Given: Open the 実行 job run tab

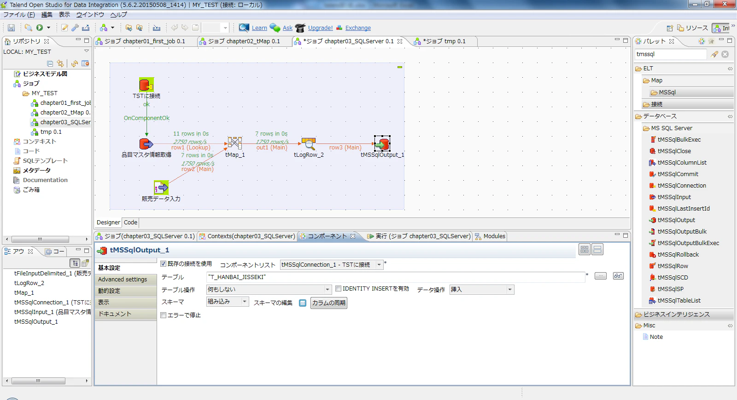Looking at the screenshot, I should click(419, 236).
